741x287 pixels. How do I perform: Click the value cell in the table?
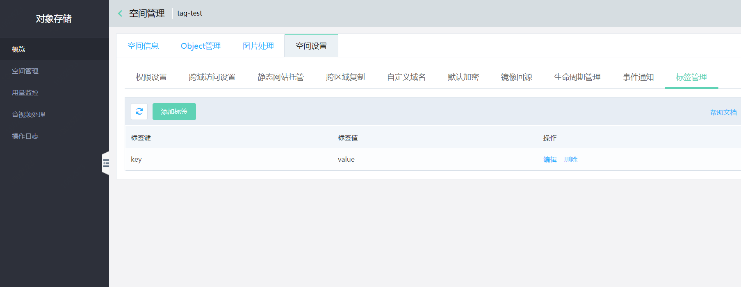pyautogui.click(x=346, y=159)
